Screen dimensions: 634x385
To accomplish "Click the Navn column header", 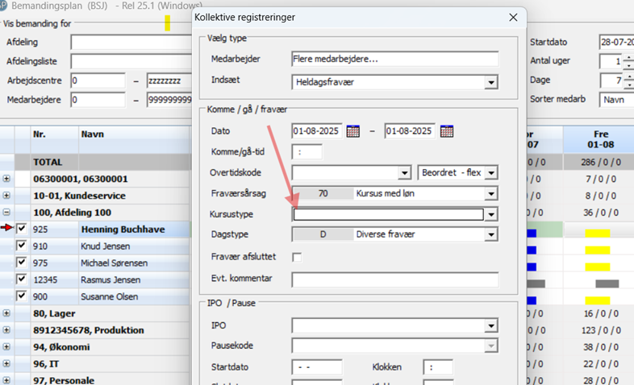I will point(93,135).
